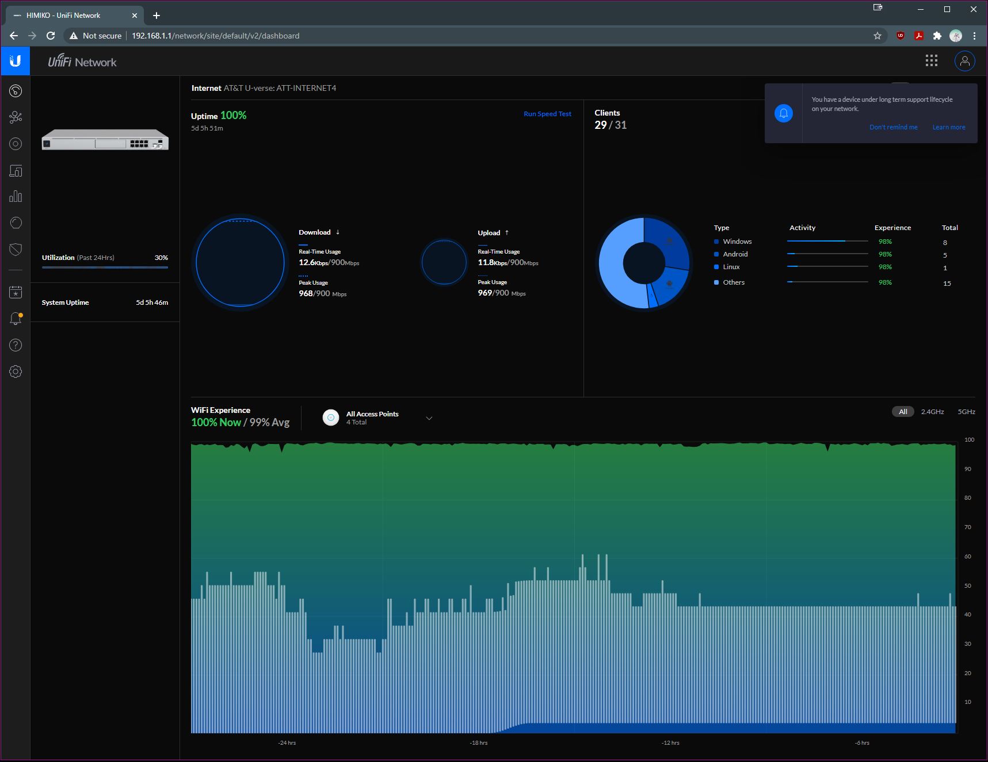
Task: Open the Clients sidebar icon
Action: pos(16,171)
